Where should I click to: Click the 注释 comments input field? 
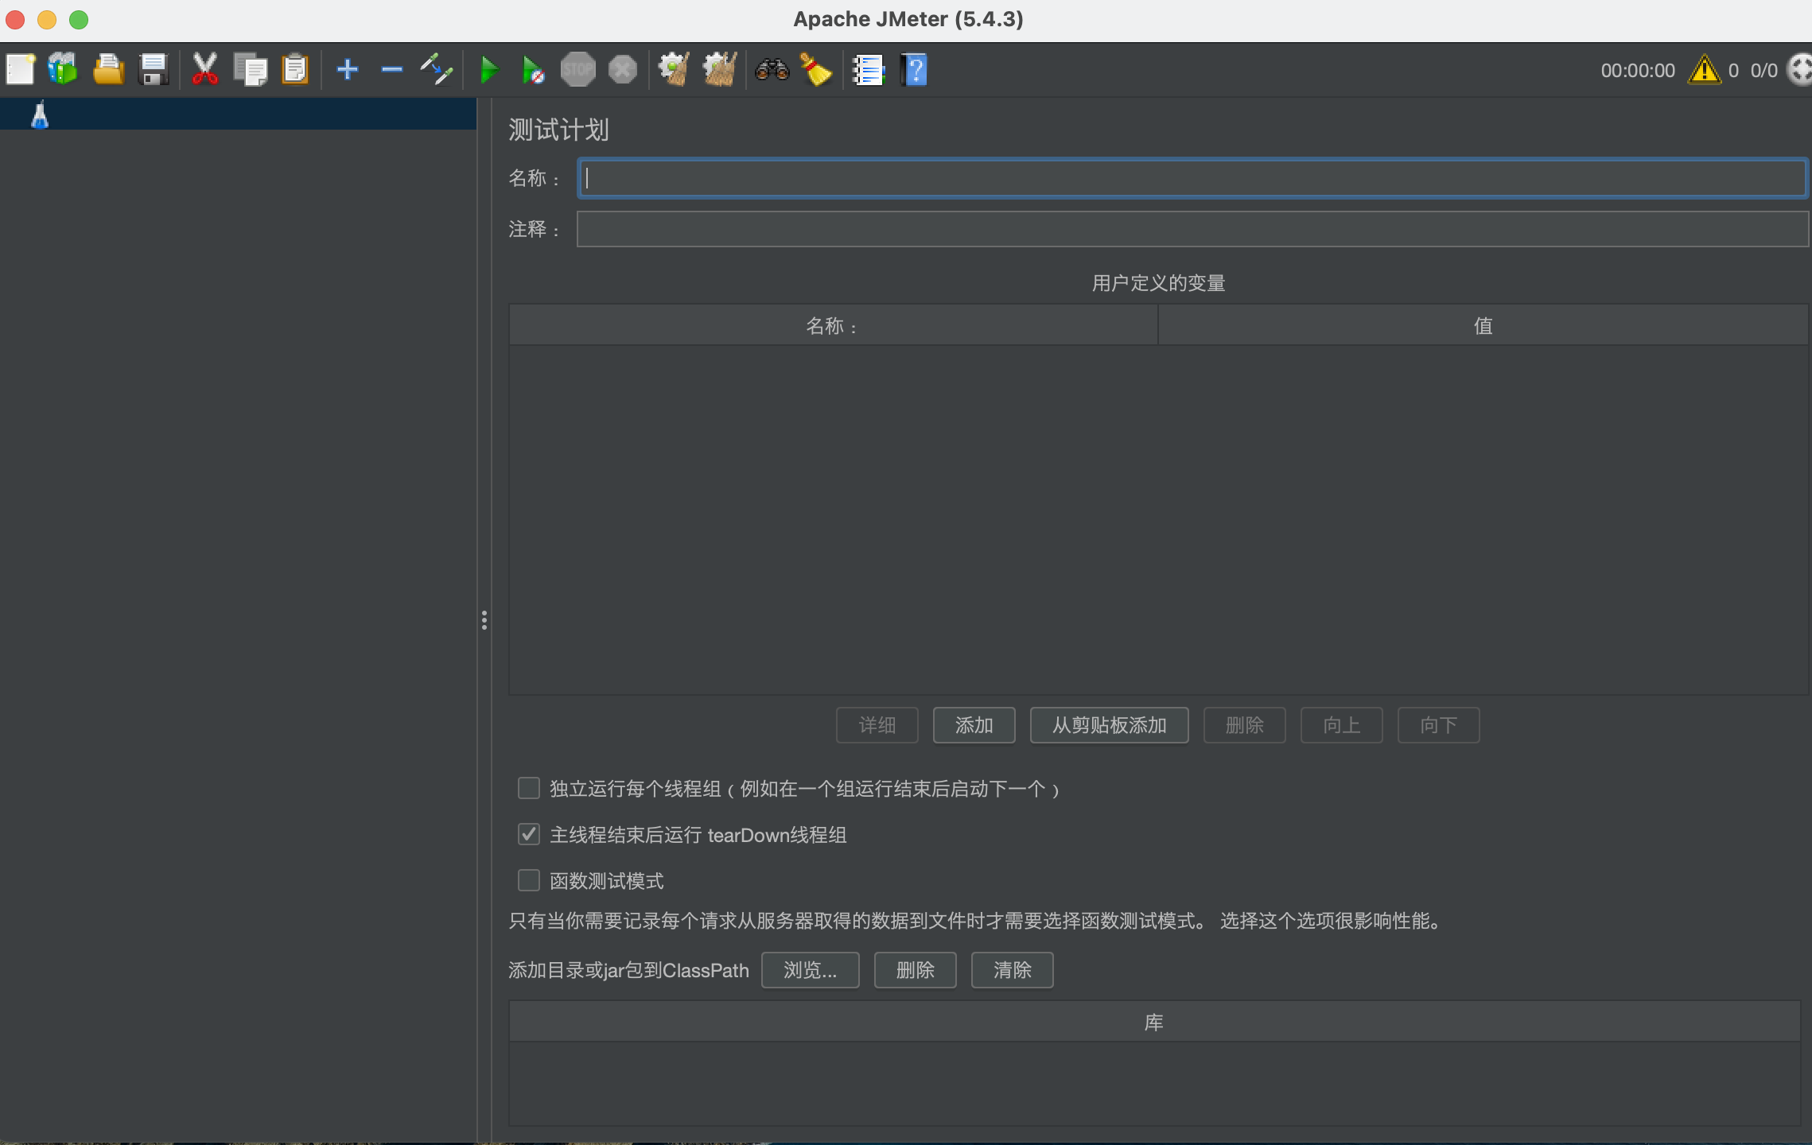pyautogui.click(x=1192, y=229)
